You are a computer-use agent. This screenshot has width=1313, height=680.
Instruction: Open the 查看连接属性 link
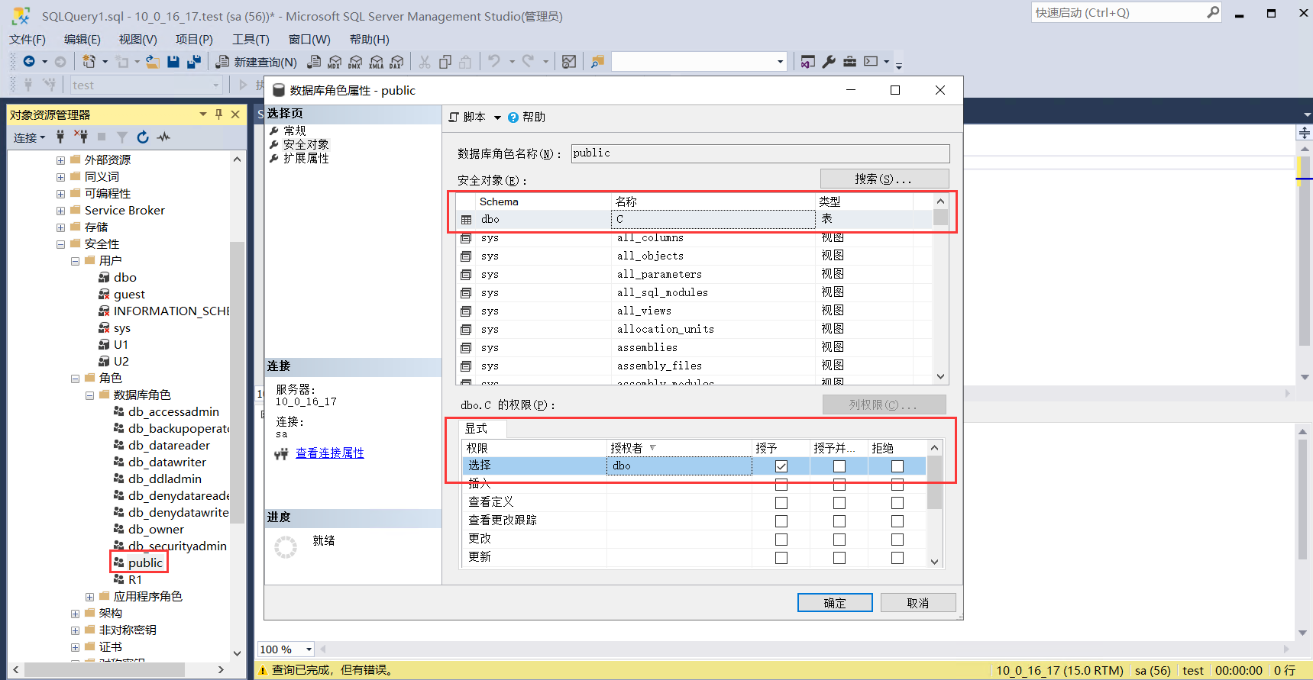(330, 453)
